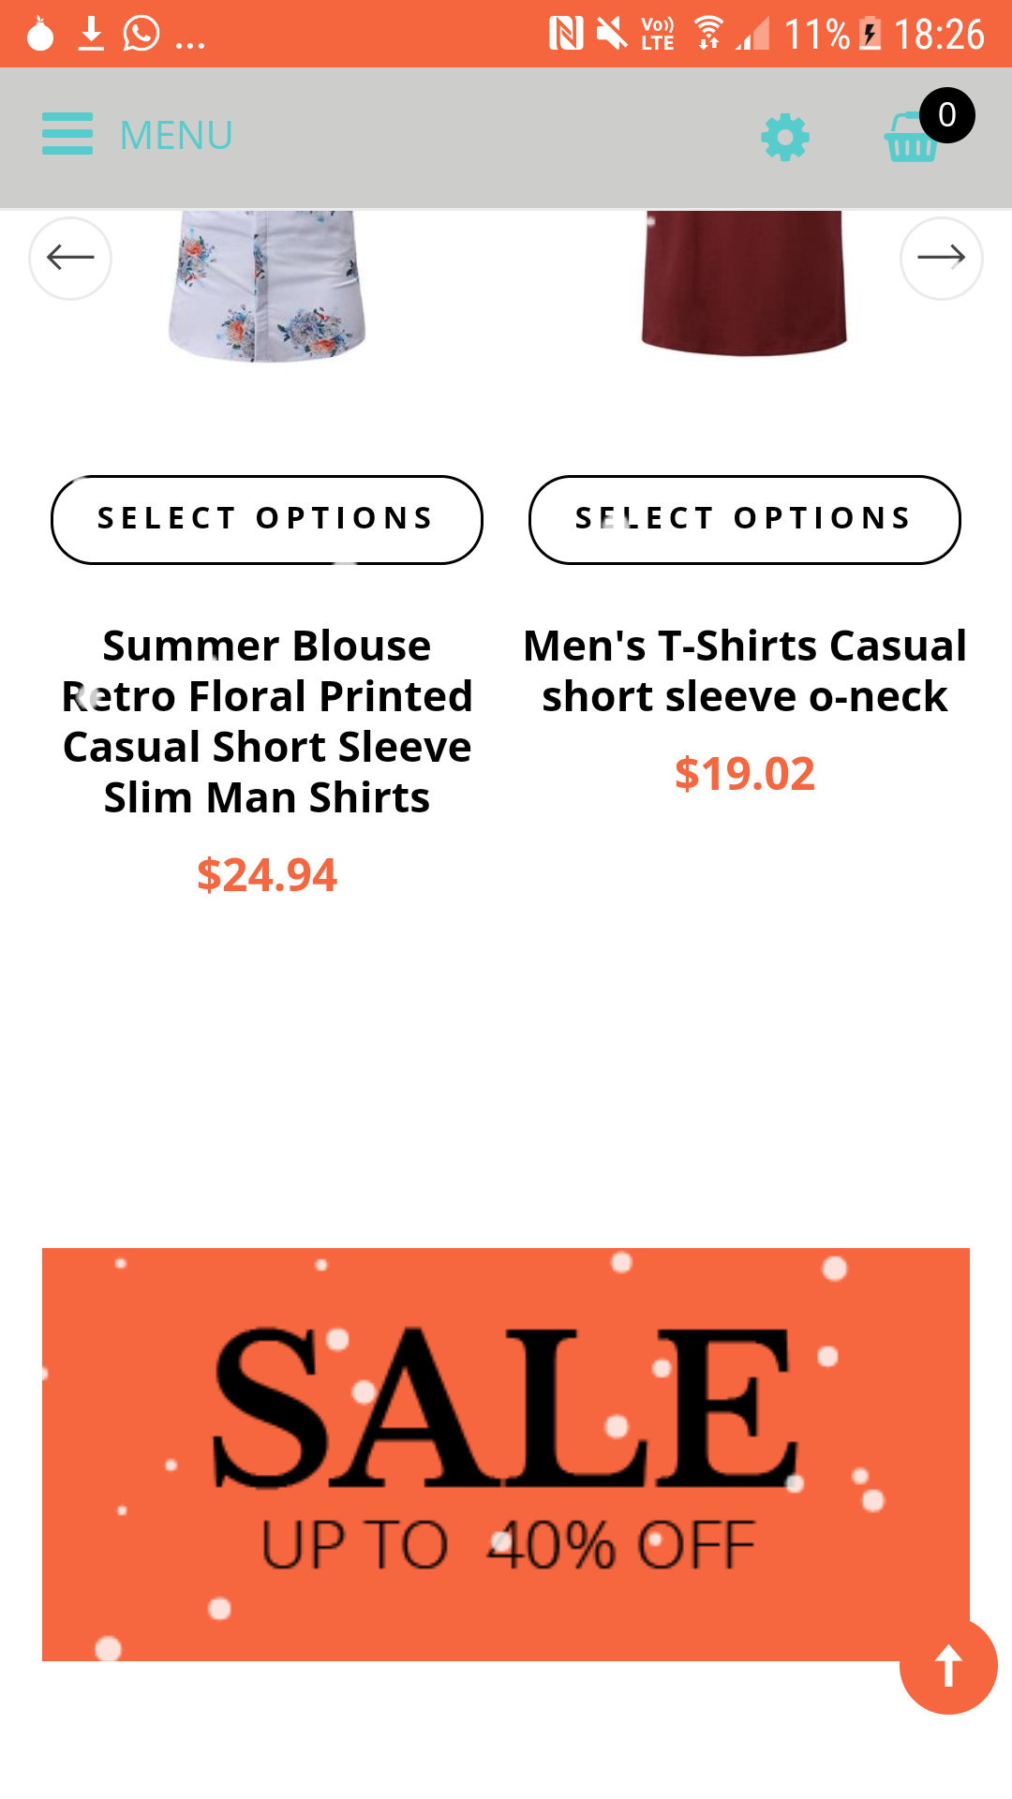The height and width of the screenshot is (1799, 1012).
Task: Tap the $24.94 price
Action: pos(267,875)
